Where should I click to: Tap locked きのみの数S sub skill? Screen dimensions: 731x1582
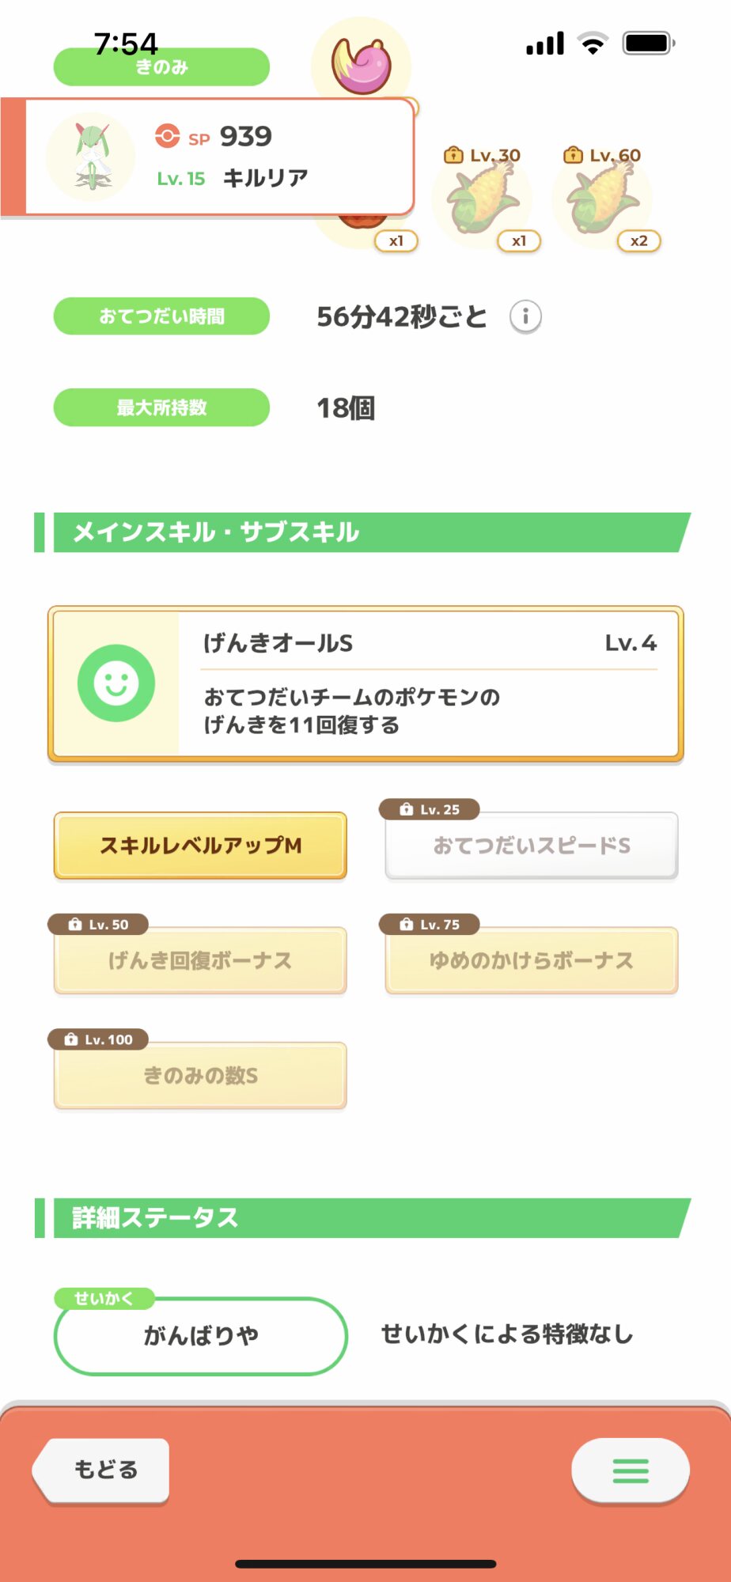[x=200, y=1076]
